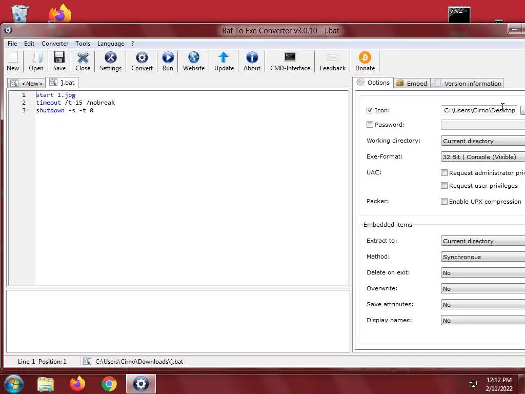Open File Explorer from the taskbar

(46, 384)
